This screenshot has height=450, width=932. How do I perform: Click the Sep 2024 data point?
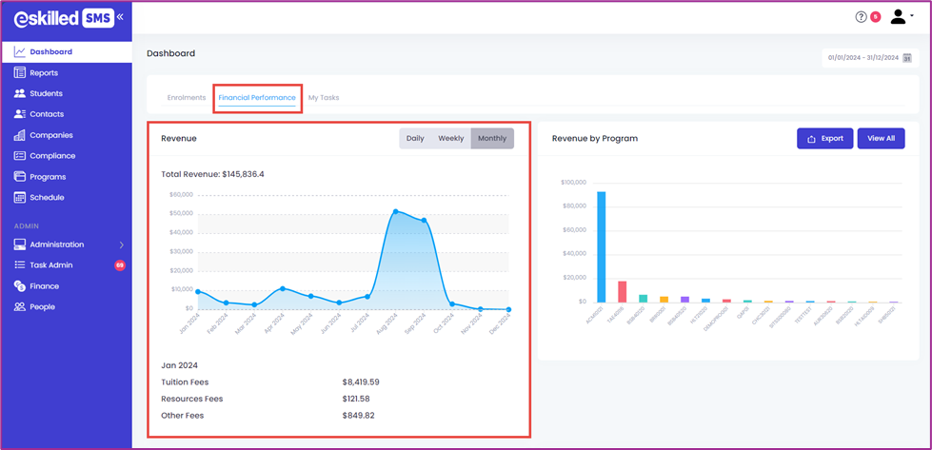coord(424,221)
